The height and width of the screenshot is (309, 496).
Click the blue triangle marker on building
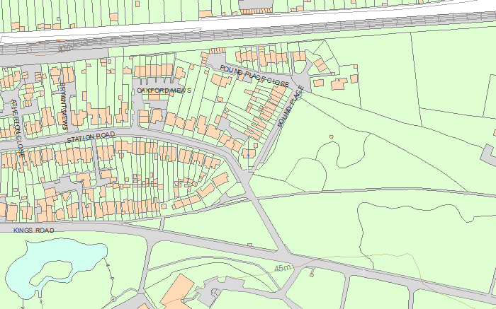pyautogui.click(x=248, y=155)
